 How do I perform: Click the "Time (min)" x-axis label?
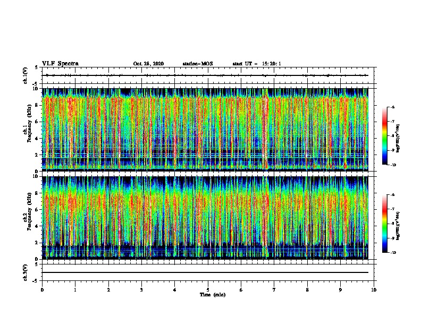click(x=213, y=295)
